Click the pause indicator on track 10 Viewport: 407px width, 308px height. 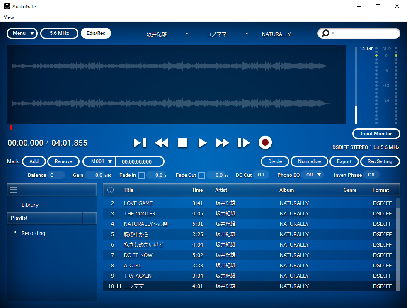point(119,286)
